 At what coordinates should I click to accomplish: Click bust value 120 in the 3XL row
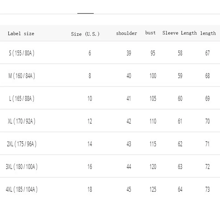(x=153, y=166)
